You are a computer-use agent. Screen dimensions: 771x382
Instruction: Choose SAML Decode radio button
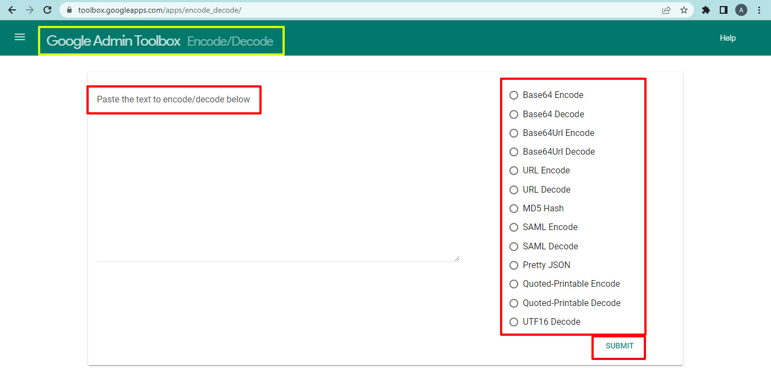(x=514, y=247)
